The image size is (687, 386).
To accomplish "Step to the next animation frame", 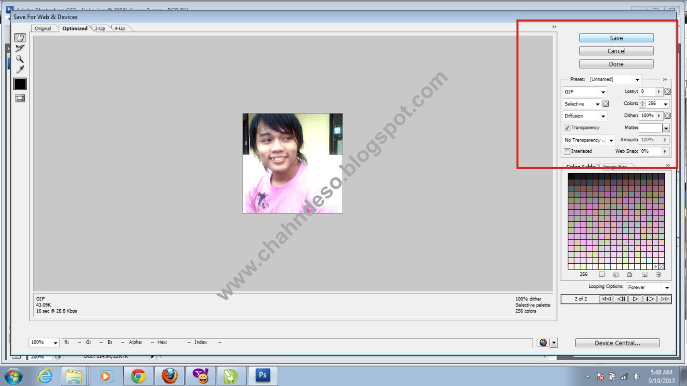I will 650,299.
